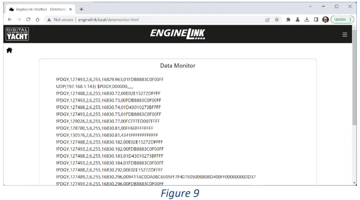The width and height of the screenshot is (360, 200).
Task: Select the UDP(192.168.1.143) $PDGY line
Action: pos(95,87)
